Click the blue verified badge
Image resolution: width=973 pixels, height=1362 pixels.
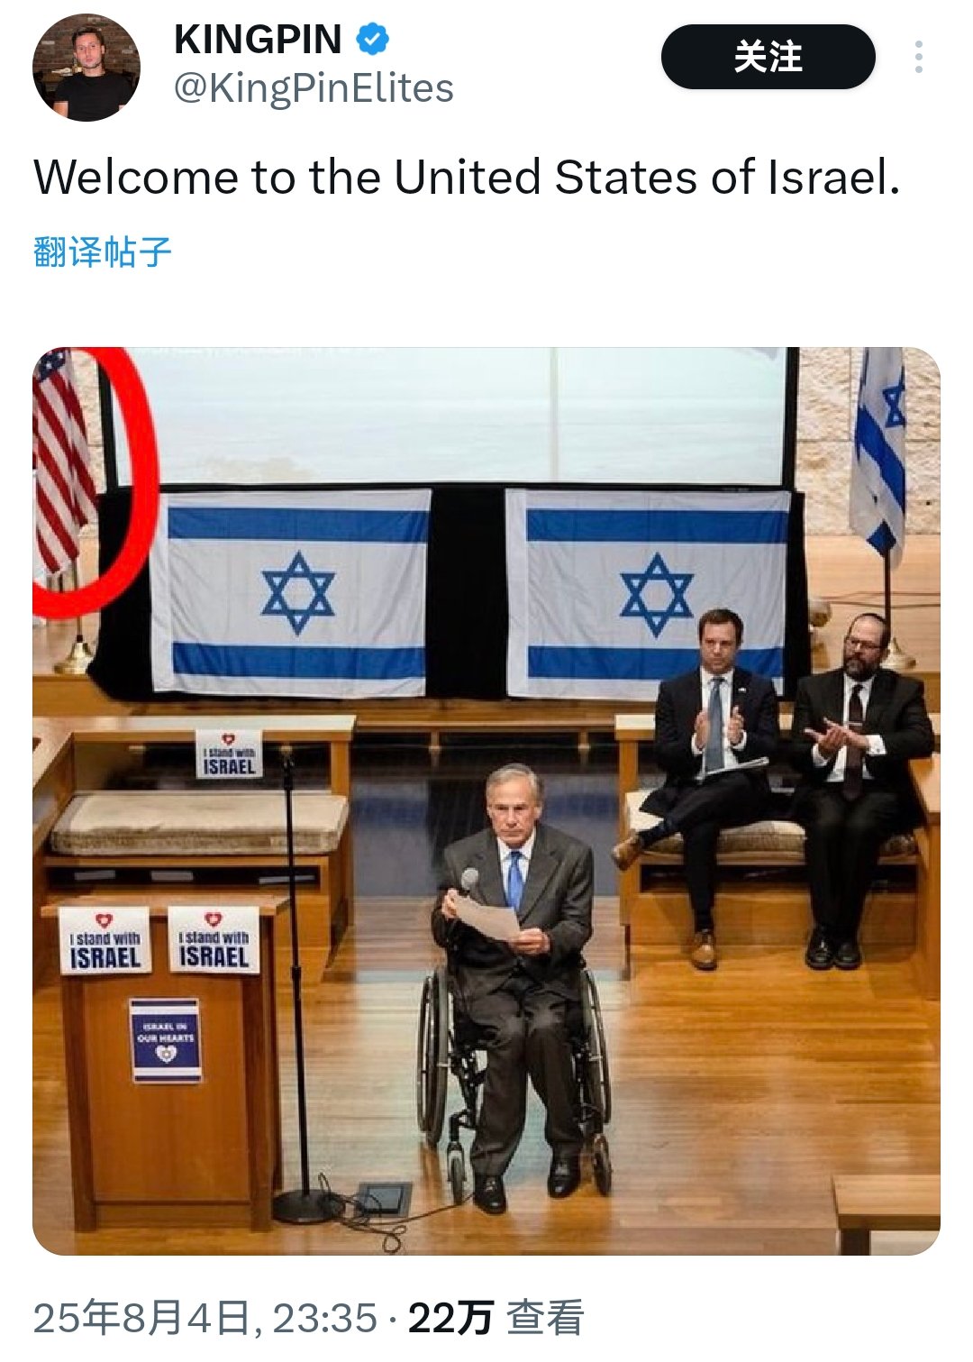pyautogui.click(x=372, y=39)
